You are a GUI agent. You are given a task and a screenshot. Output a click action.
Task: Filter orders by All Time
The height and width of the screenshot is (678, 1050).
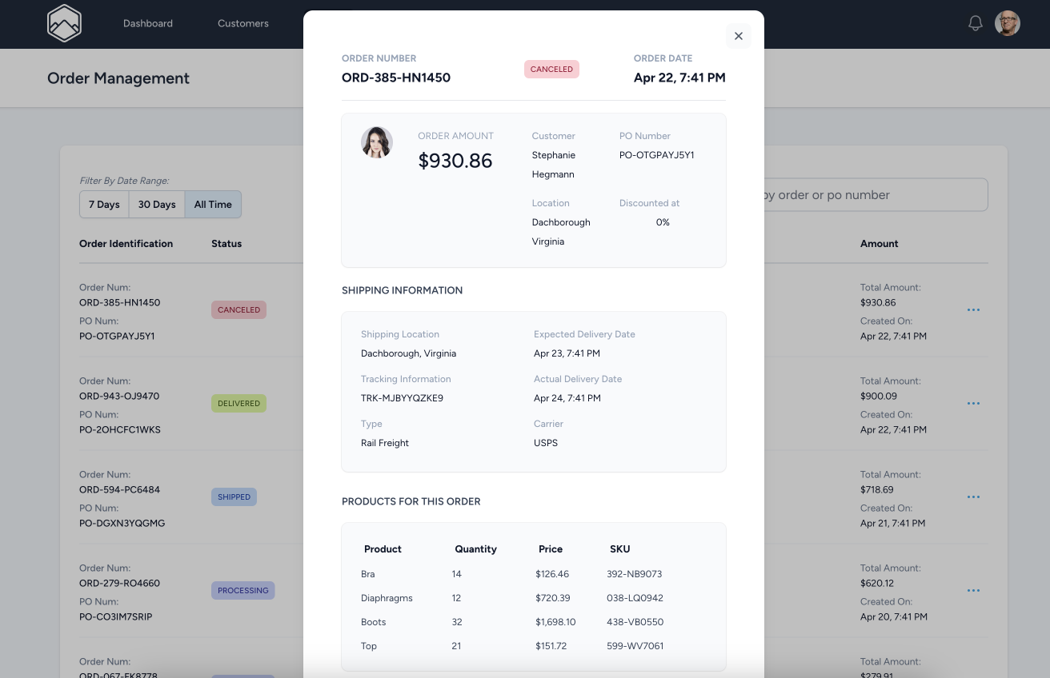pyautogui.click(x=213, y=204)
